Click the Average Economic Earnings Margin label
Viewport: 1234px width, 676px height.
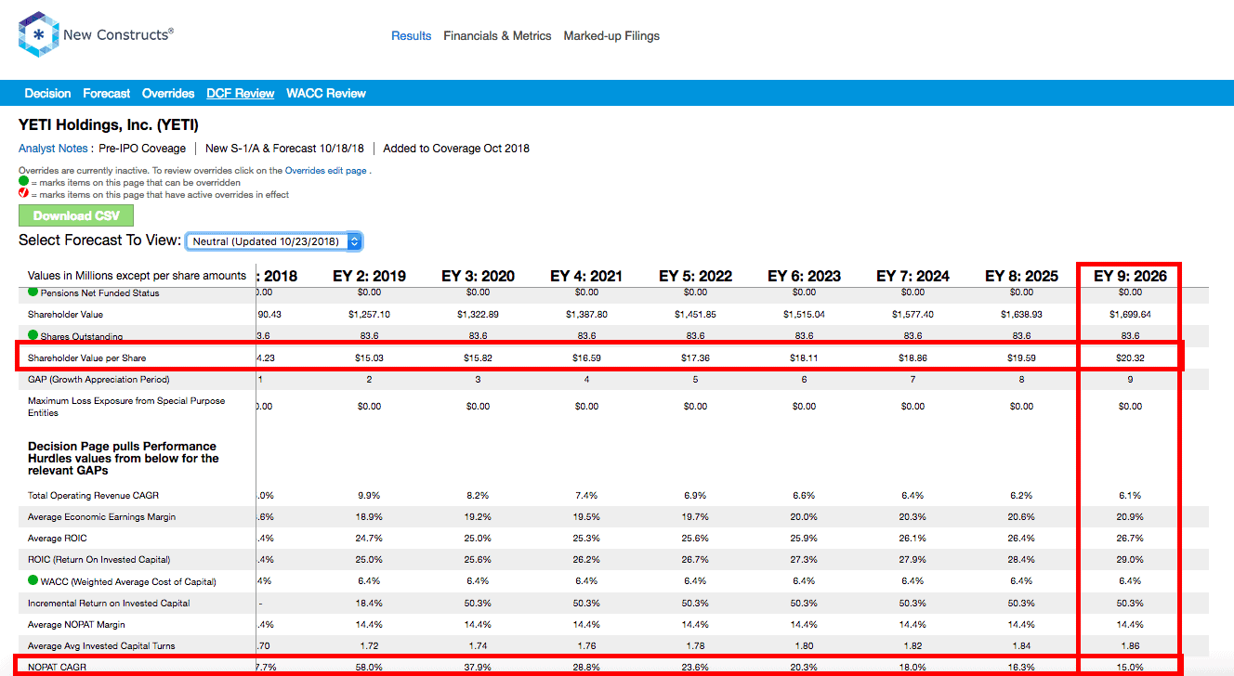[101, 516]
